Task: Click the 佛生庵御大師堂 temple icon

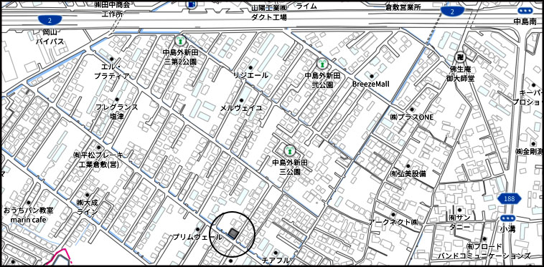Action: click(460, 57)
